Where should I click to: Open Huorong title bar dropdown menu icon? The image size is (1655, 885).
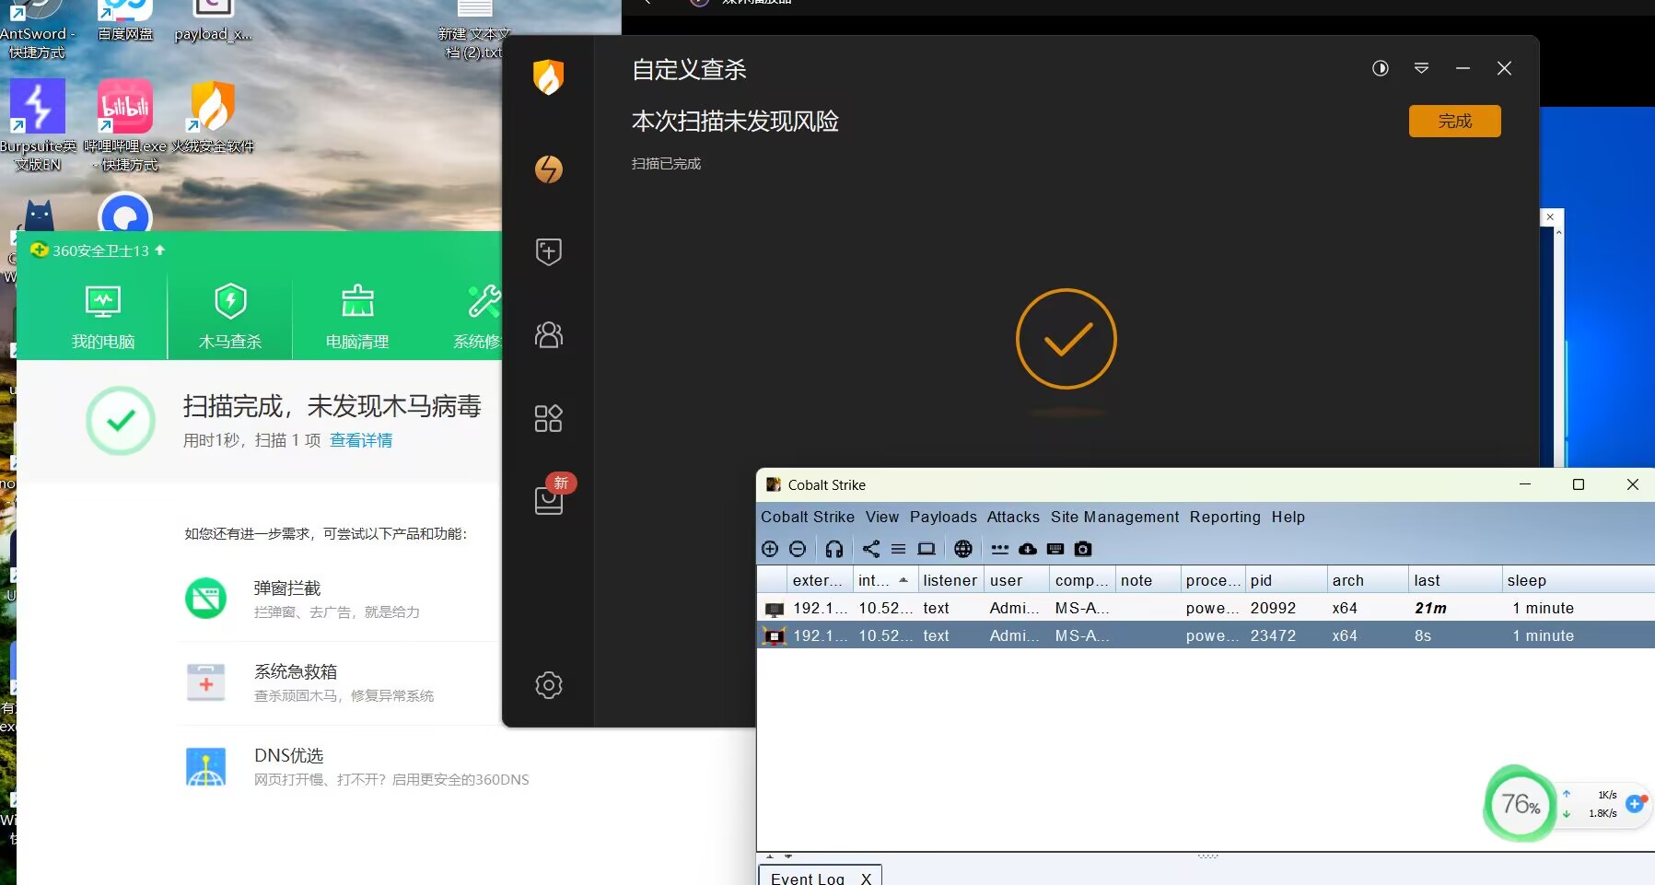(x=1421, y=68)
